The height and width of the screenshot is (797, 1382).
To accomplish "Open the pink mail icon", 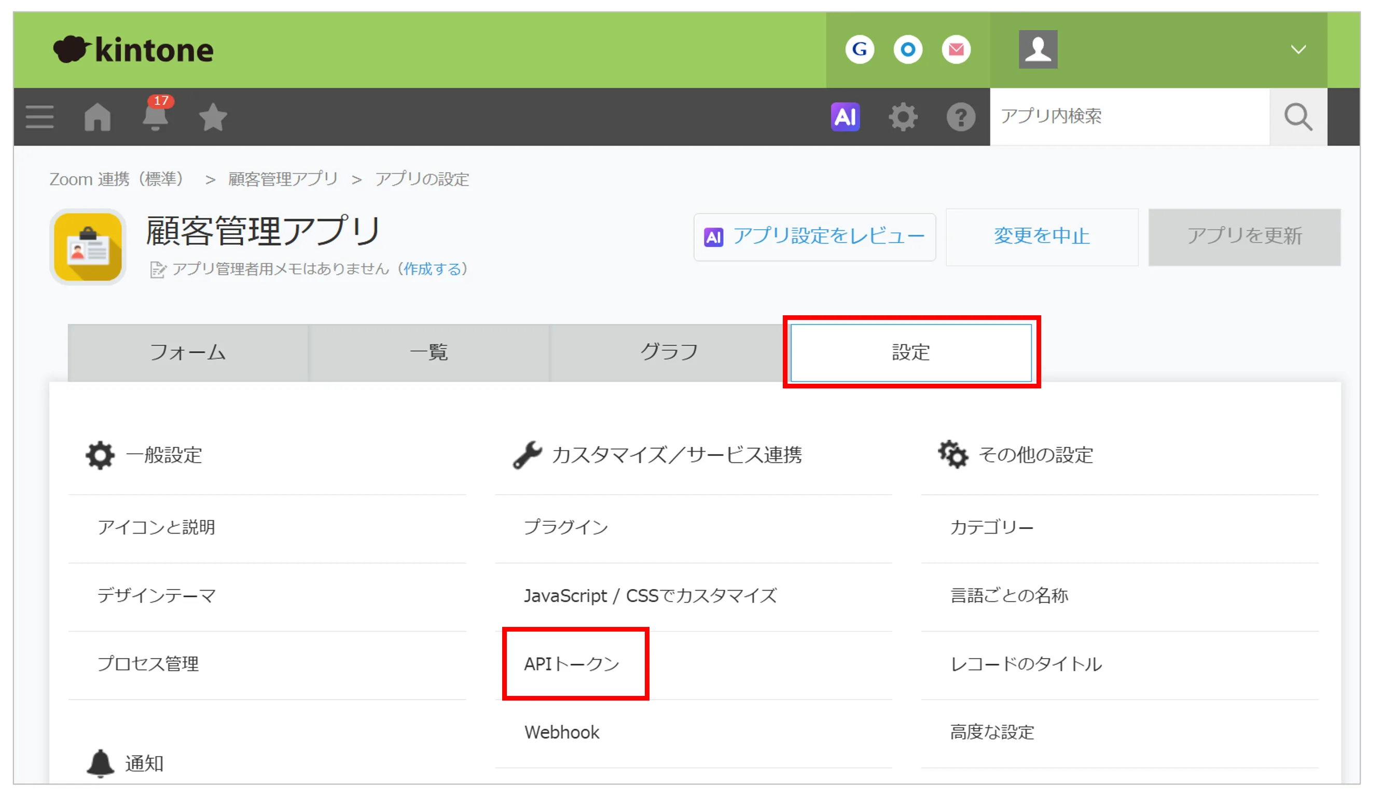I will pos(956,50).
